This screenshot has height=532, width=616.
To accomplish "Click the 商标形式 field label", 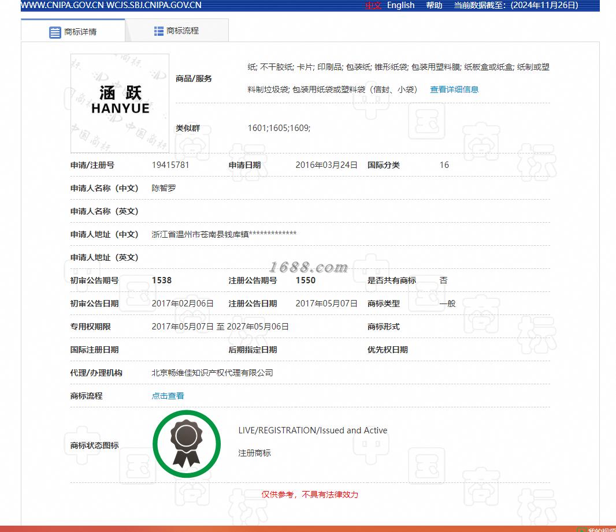I will 384,327.
